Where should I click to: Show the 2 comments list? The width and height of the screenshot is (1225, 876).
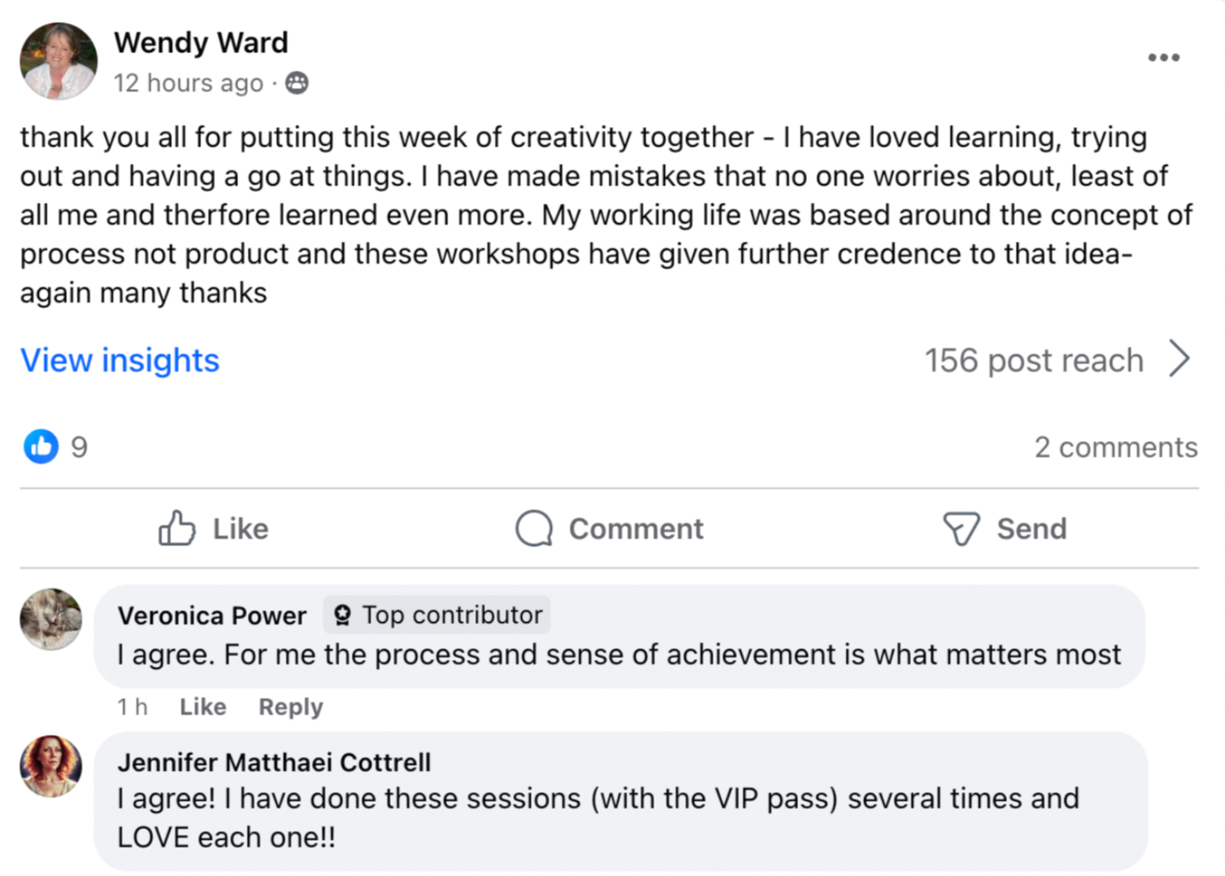click(1116, 447)
